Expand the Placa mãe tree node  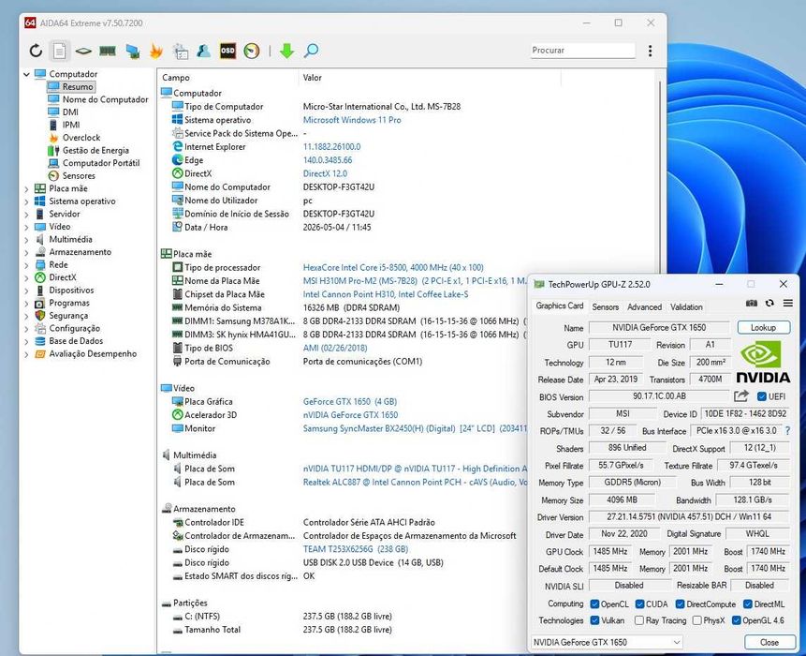tap(26, 188)
